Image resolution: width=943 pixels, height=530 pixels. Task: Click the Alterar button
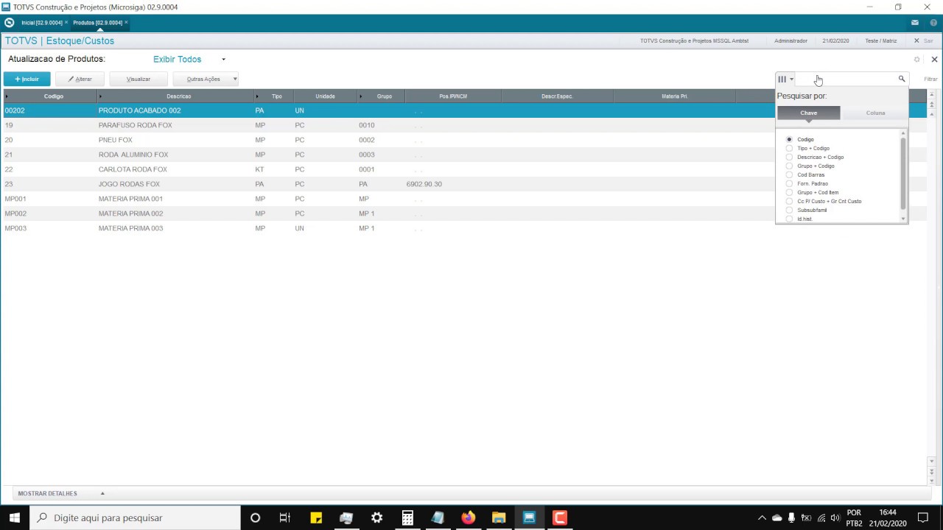(x=80, y=79)
